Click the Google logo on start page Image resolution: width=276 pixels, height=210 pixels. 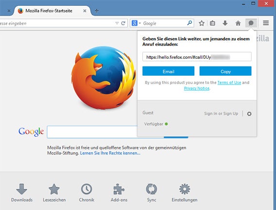(31, 132)
